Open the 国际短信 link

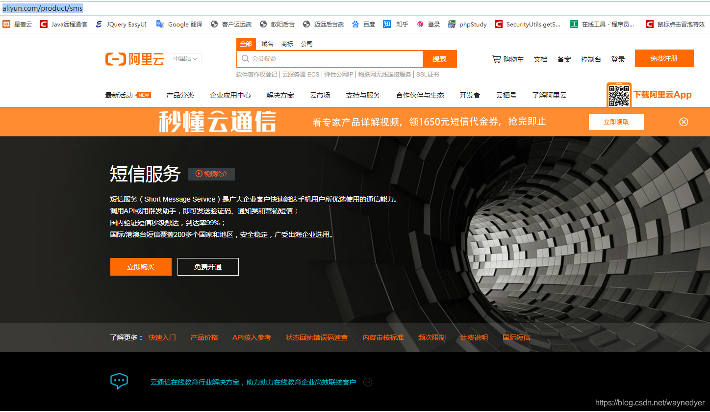[x=516, y=337]
